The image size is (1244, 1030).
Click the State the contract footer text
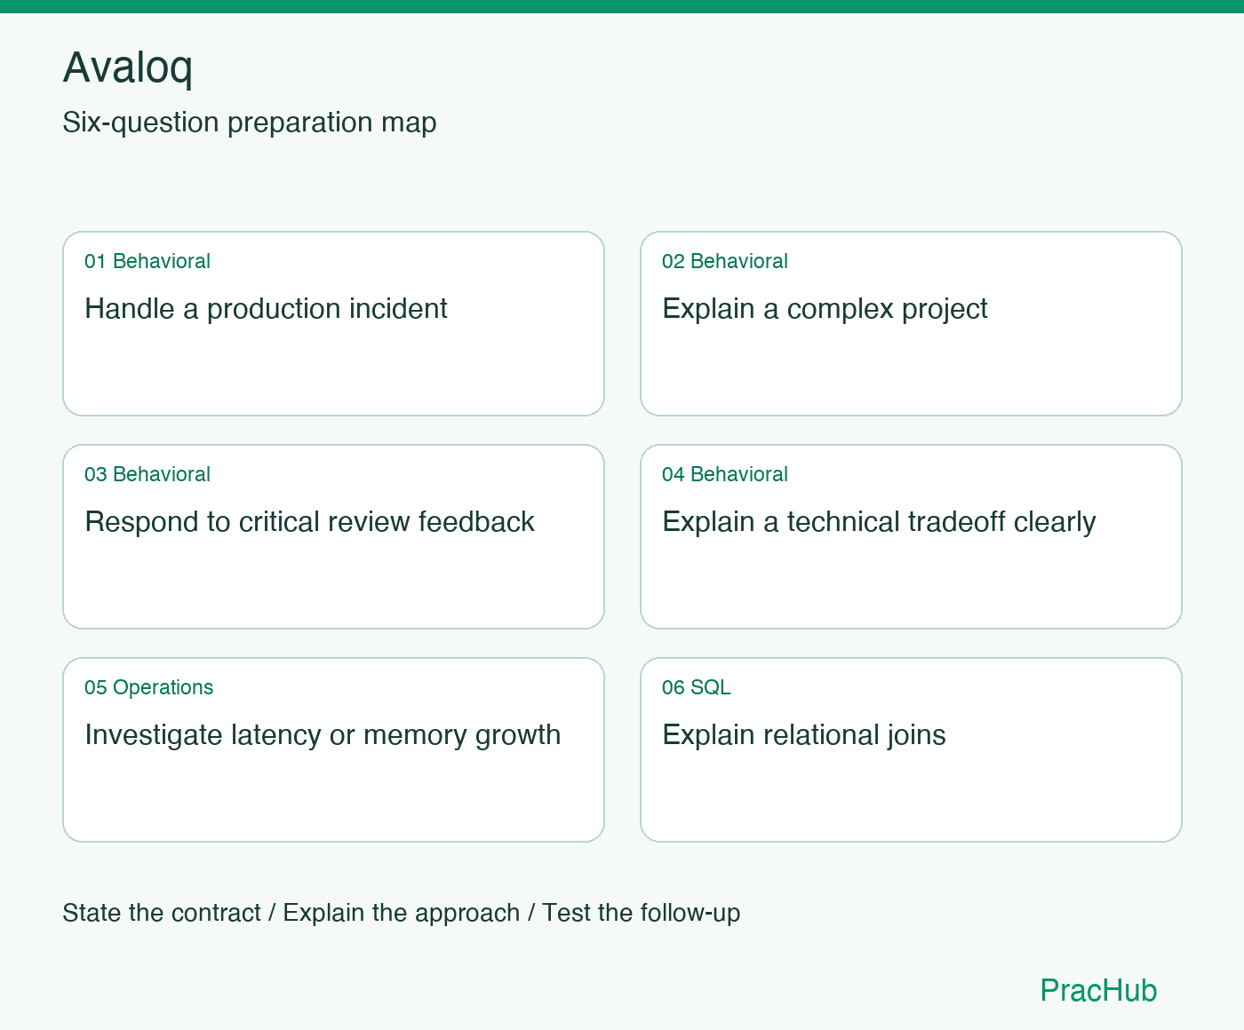coord(162,913)
